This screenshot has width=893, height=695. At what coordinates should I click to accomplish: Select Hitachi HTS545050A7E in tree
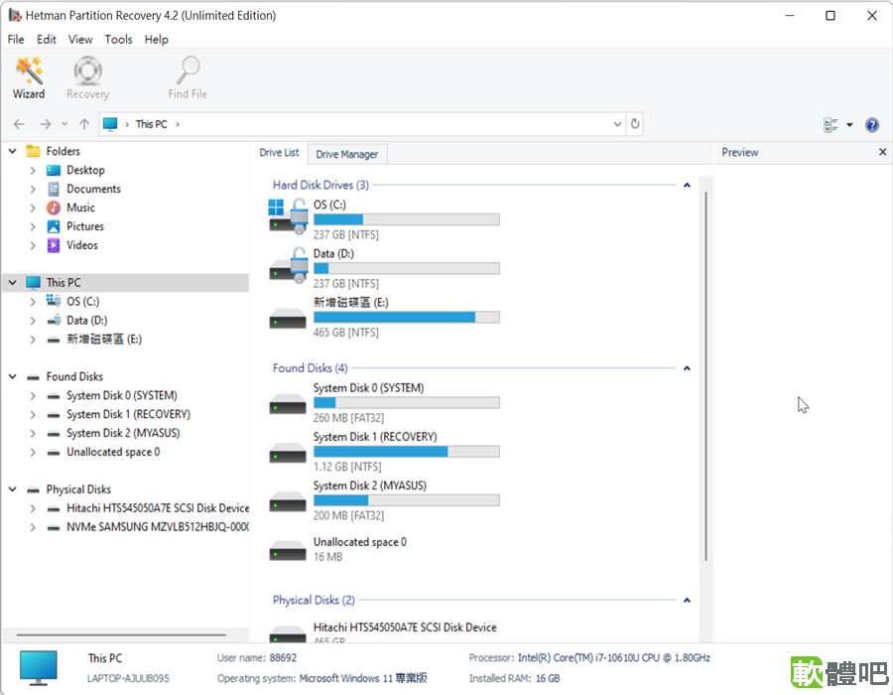click(x=158, y=508)
